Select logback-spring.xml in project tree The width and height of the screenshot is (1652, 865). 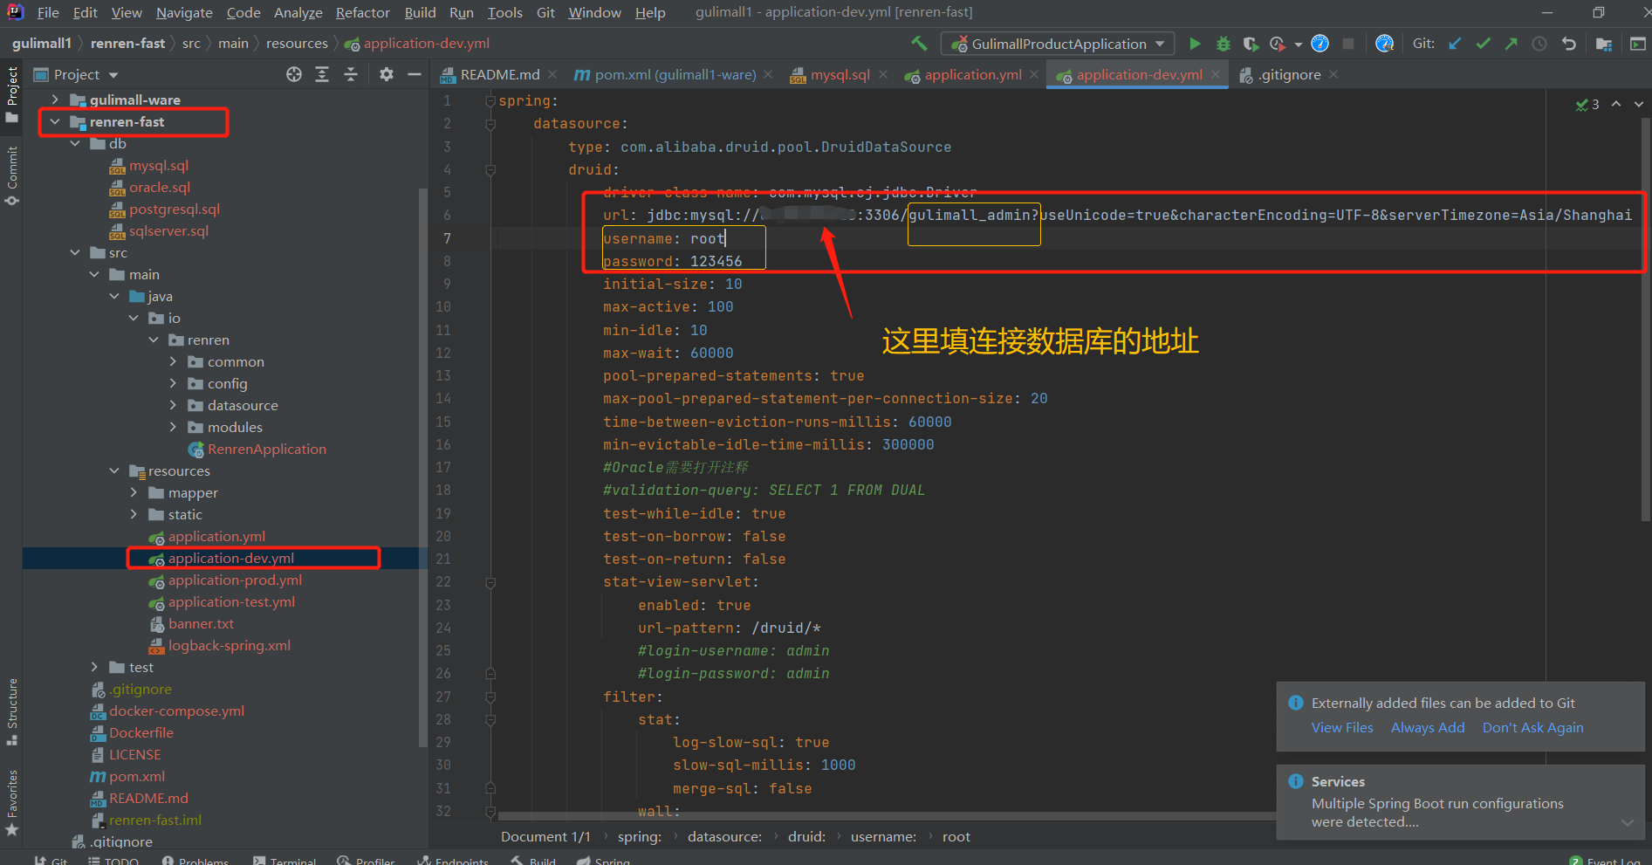(x=229, y=645)
